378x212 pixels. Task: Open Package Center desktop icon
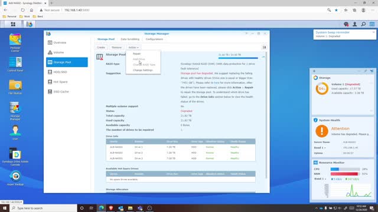[x=15, y=43]
